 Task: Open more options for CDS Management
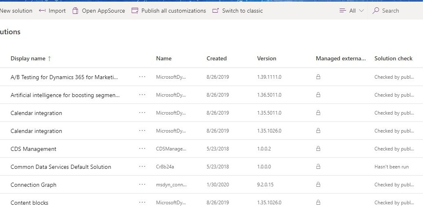[x=142, y=148]
